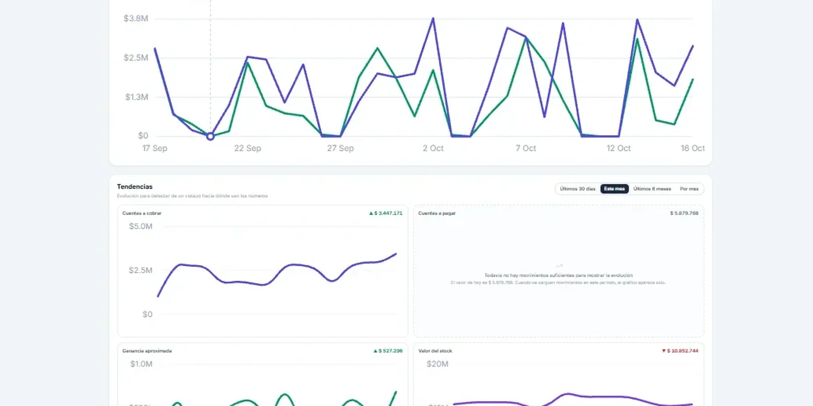This screenshot has width=813, height=406.
Task: Click the Cuentas a pagar card title
Action: (437, 213)
